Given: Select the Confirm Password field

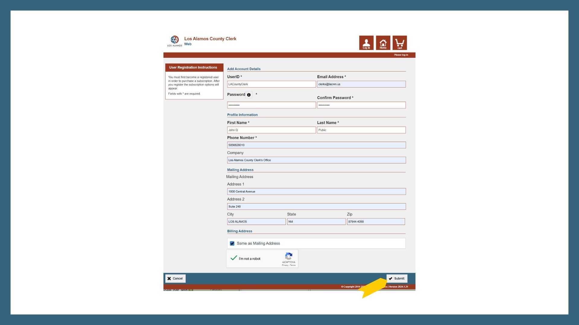Looking at the screenshot, I should 361,105.
